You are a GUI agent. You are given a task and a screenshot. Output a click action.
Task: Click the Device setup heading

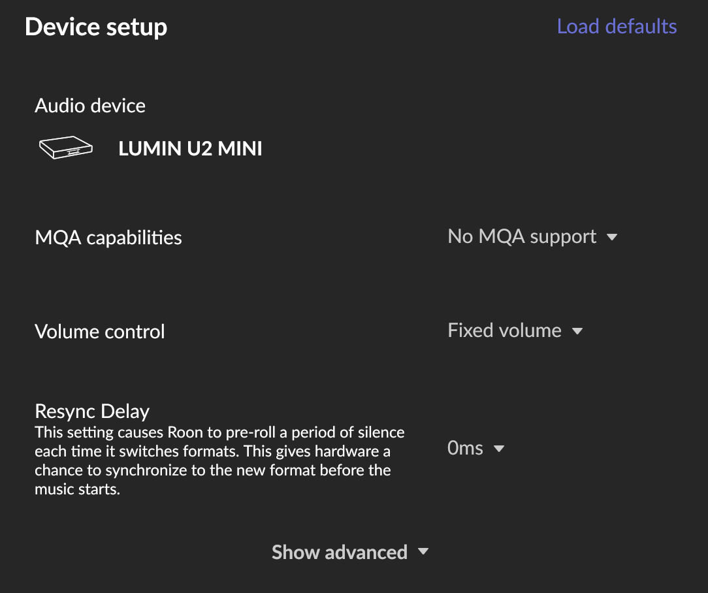tap(96, 27)
